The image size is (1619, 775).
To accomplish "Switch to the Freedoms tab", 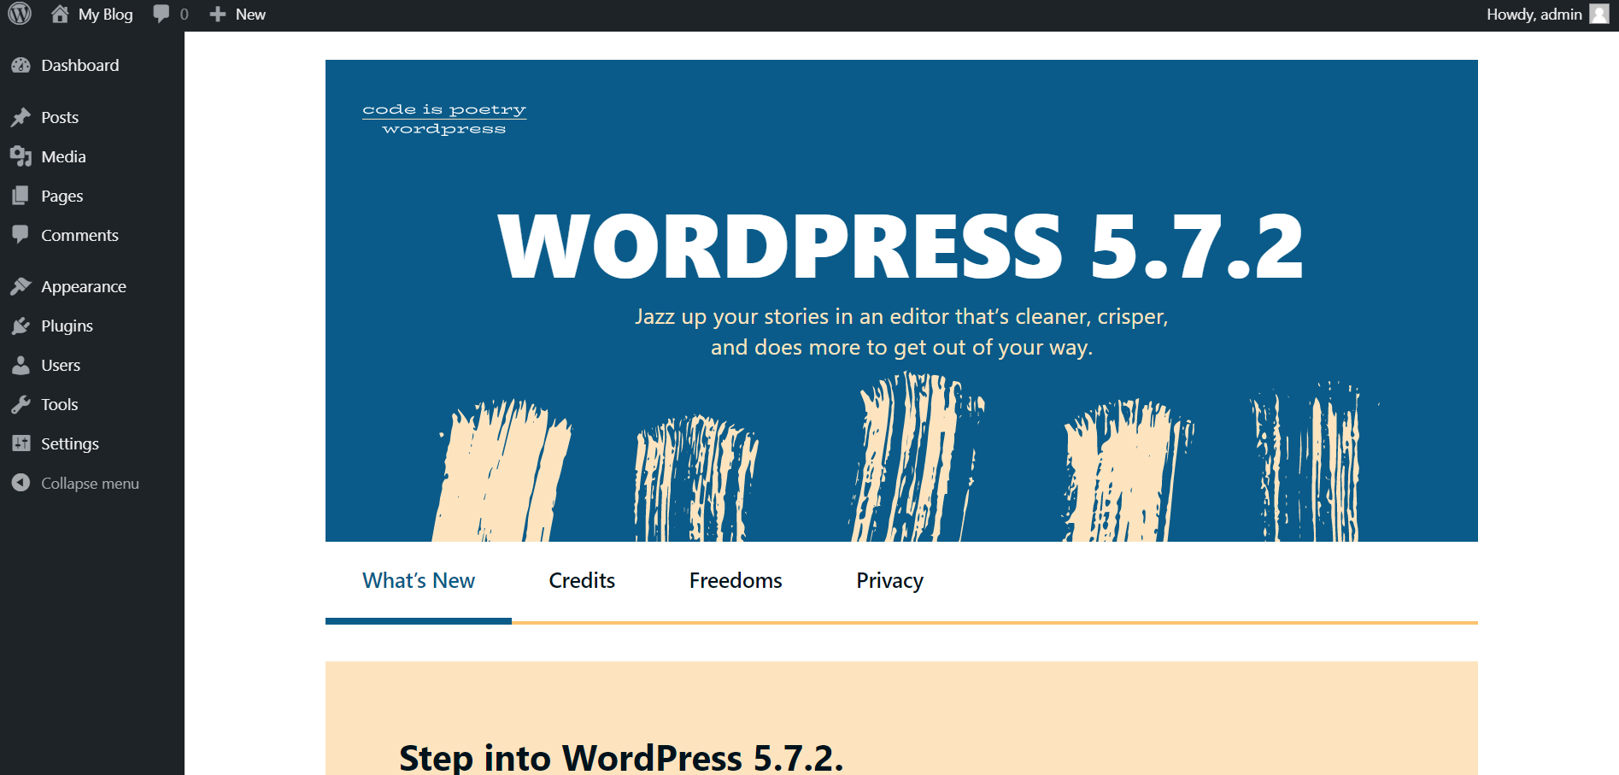I will 736,580.
